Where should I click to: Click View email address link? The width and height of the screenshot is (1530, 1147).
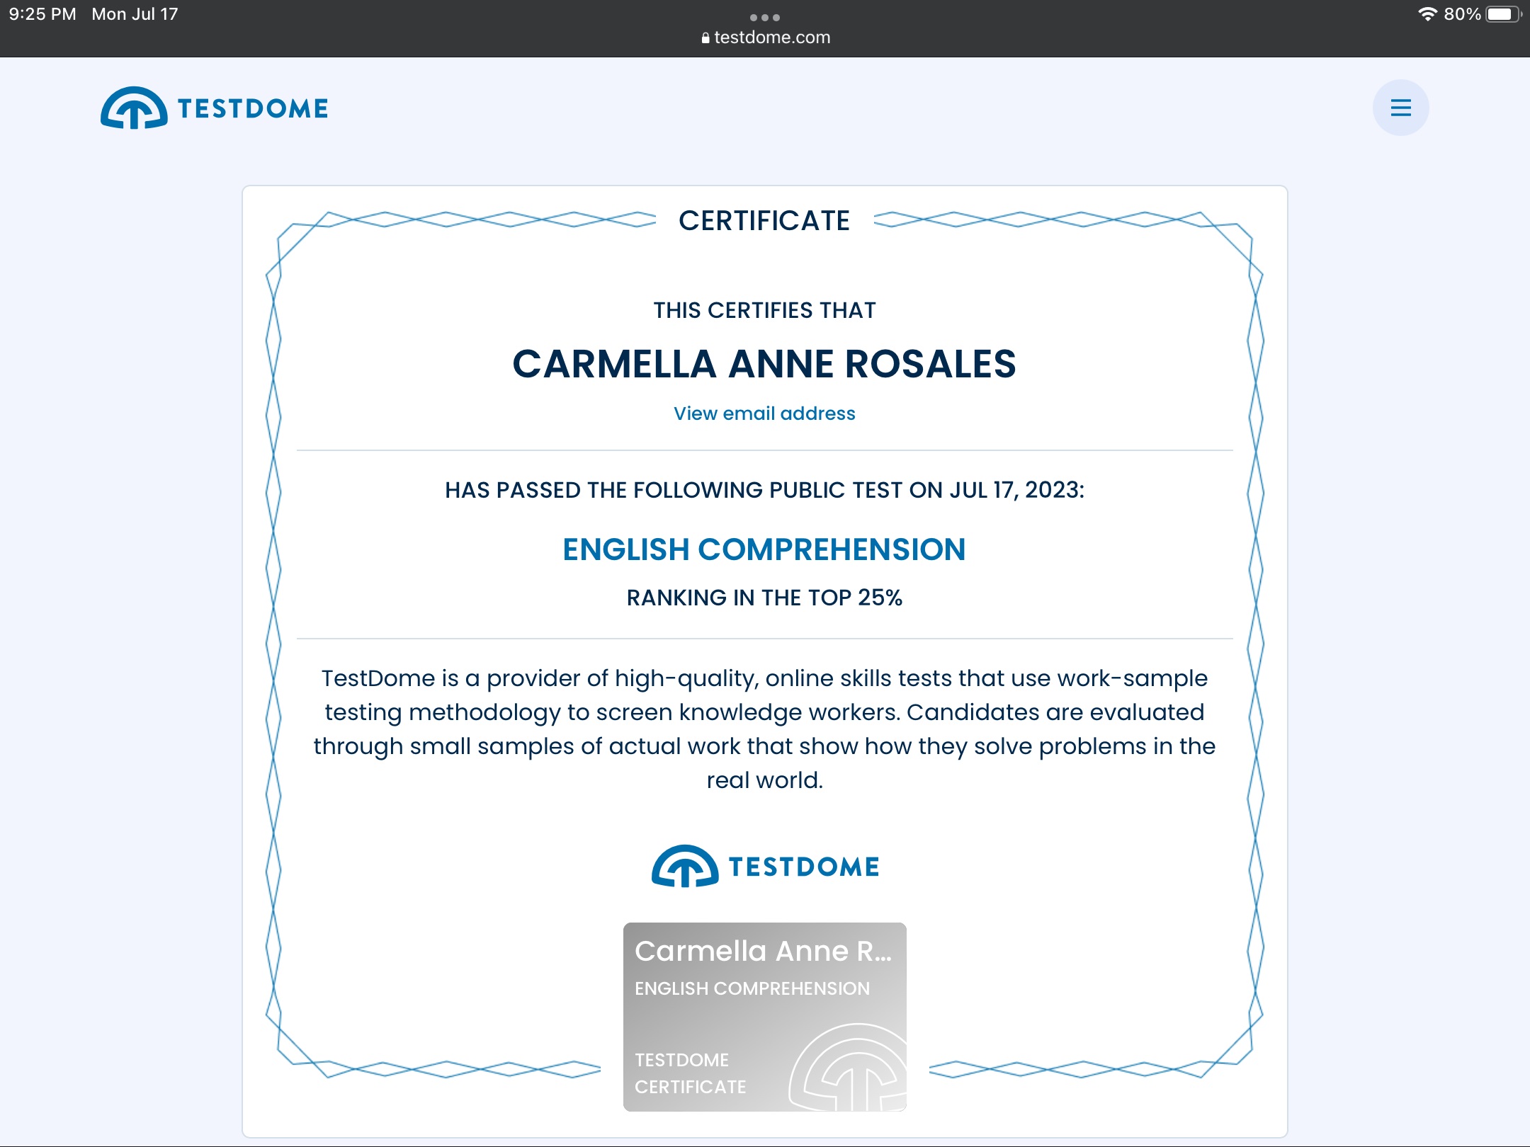tap(764, 413)
